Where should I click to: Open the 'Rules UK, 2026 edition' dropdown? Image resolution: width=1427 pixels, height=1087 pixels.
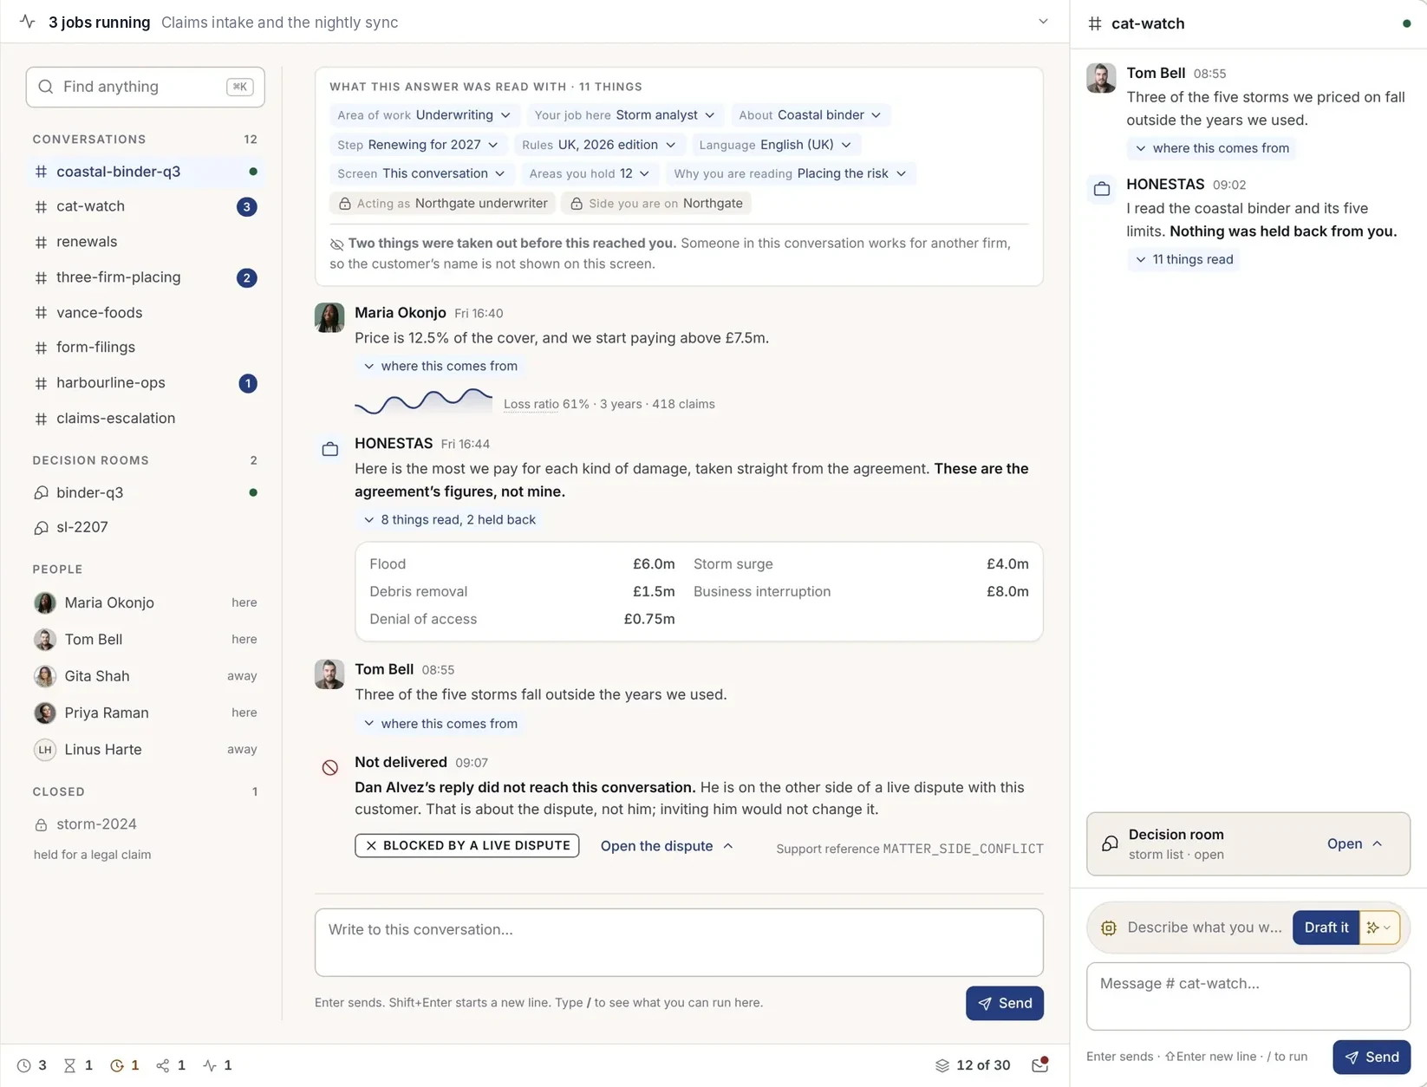[599, 145]
